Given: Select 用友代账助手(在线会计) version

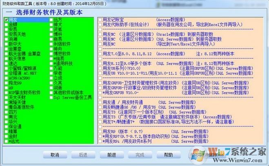Looking at the screenshot, I should [100, 25].
